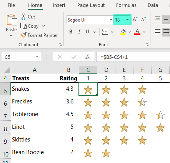Select column A header
The height and width of the screenshot is (163, 170).
[35, 70]
